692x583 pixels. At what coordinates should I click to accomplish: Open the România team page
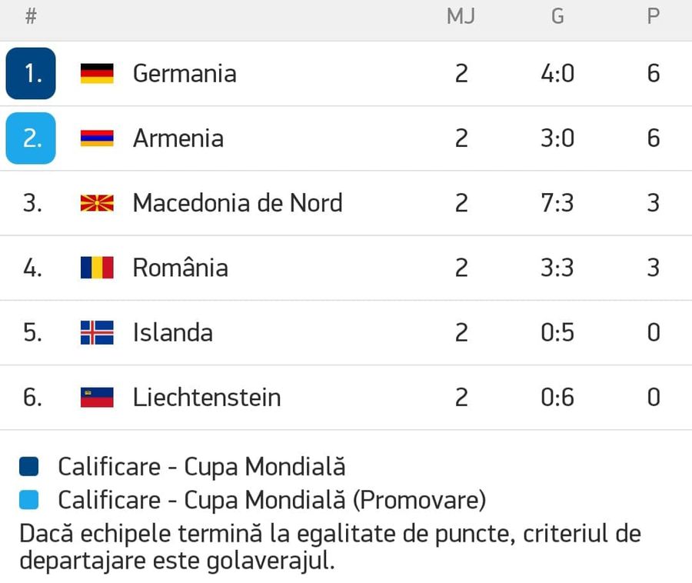[x=181, y=268]
